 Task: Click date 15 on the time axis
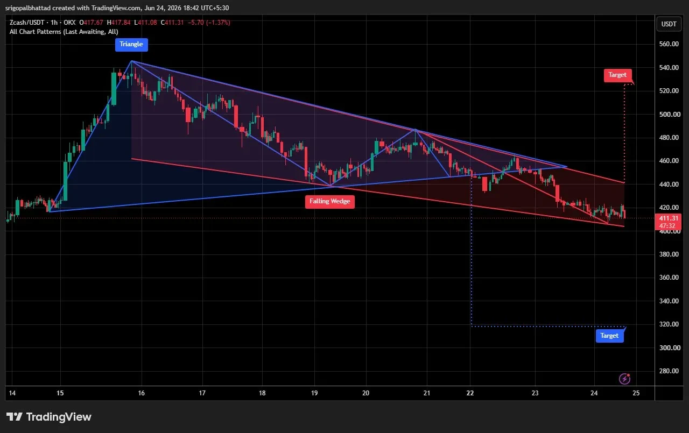pyautogui.click(x=60, y=394)
